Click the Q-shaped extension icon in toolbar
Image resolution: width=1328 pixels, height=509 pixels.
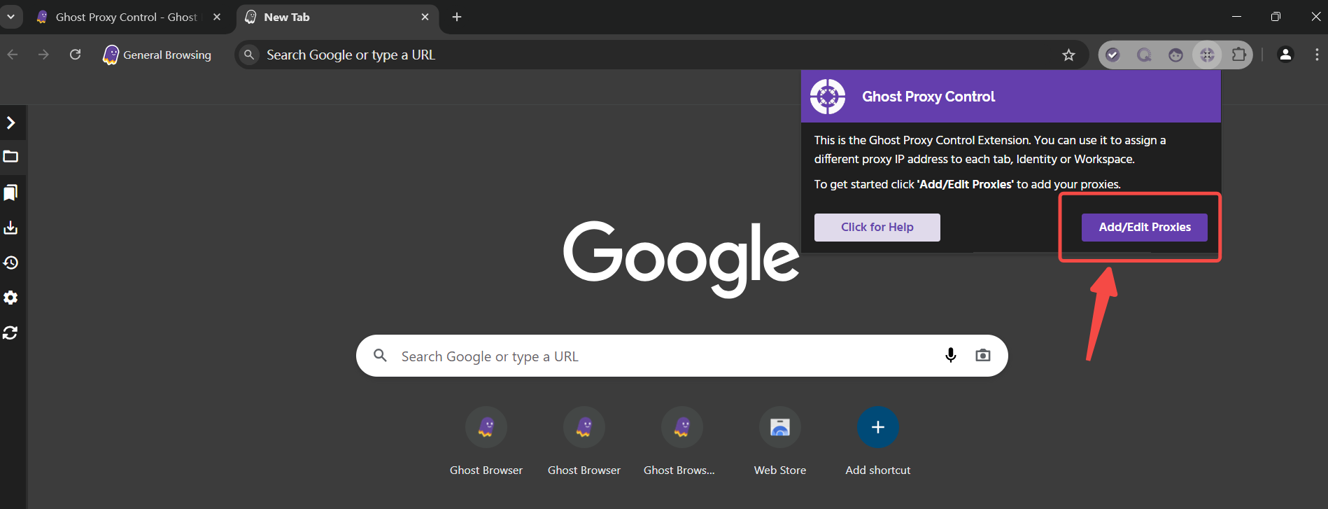[x=1144, y=55]
